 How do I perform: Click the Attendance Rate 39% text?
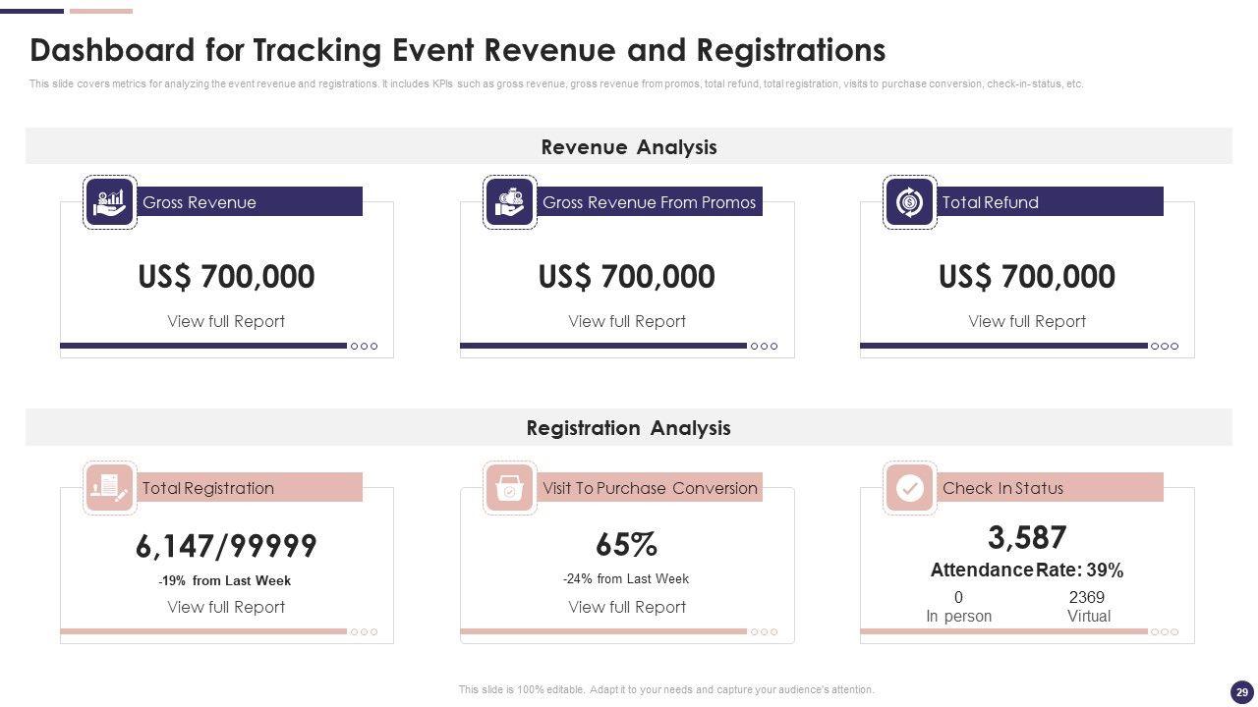coord(1027,571)
